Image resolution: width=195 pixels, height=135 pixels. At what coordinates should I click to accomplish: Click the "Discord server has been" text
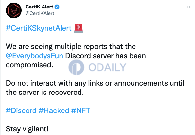click(x=105, y=56)
